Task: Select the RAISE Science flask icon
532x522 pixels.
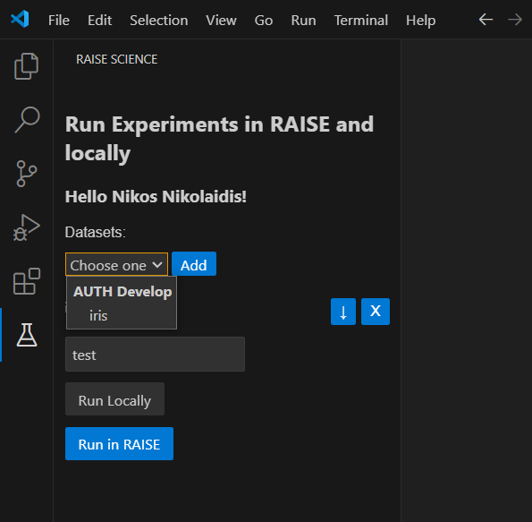Action: (x=27, y=335)
